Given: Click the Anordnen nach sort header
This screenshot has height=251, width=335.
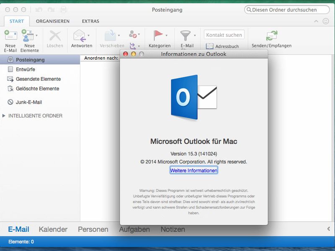Looking at the screenshot, I should 101,58.
